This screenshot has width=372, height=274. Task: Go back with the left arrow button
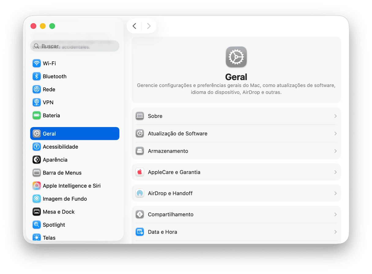pos(134,26)
